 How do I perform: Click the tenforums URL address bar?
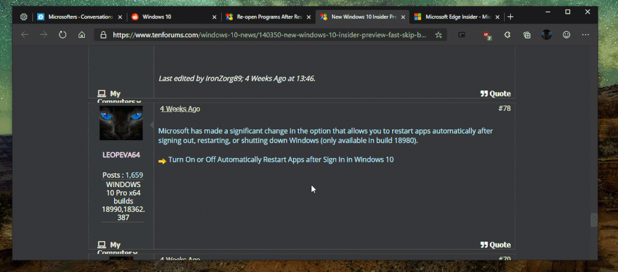(x=269, y=35)
